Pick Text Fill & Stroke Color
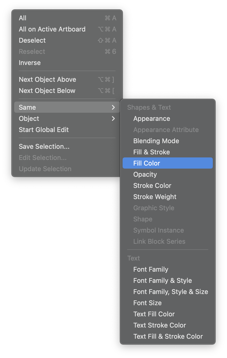The height and width of the screenshot is (358, 227). [168, 336]
